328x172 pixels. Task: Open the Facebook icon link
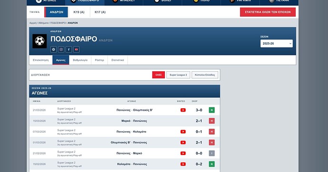click(68, 49)
